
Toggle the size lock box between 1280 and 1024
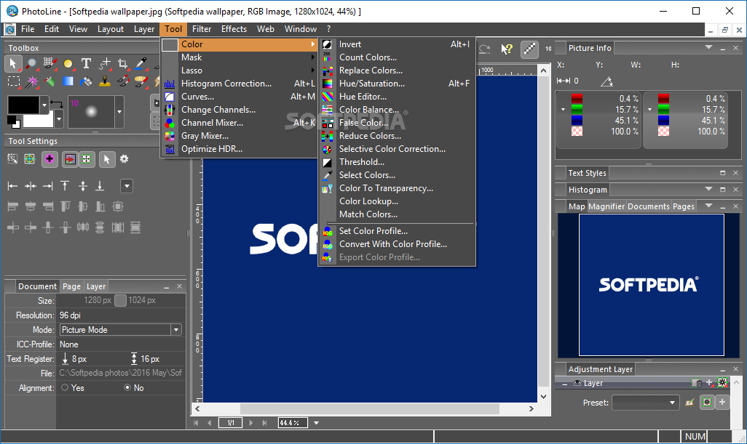coord(120,300)
